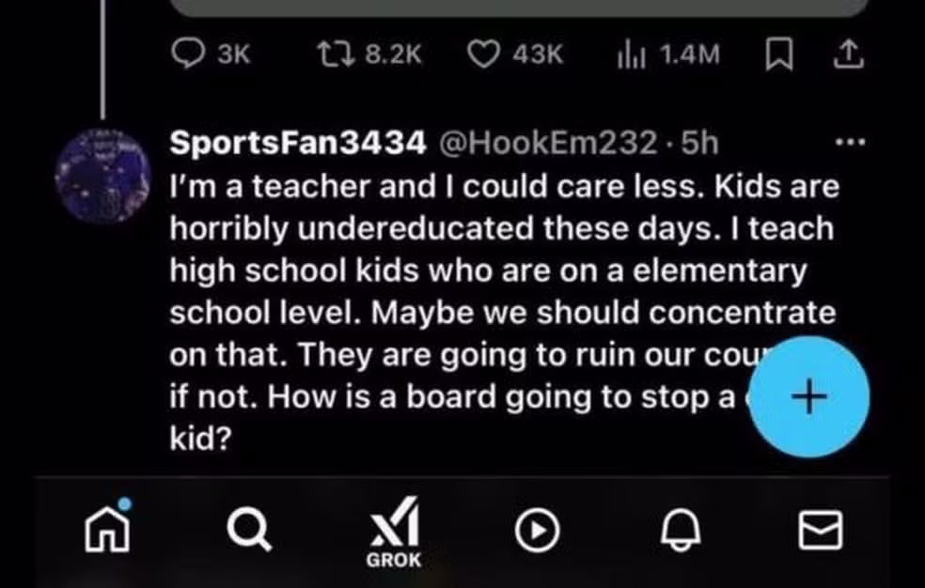925x588 pixels.
Task: Check the Notifications bell
Action: pos(681,529)
